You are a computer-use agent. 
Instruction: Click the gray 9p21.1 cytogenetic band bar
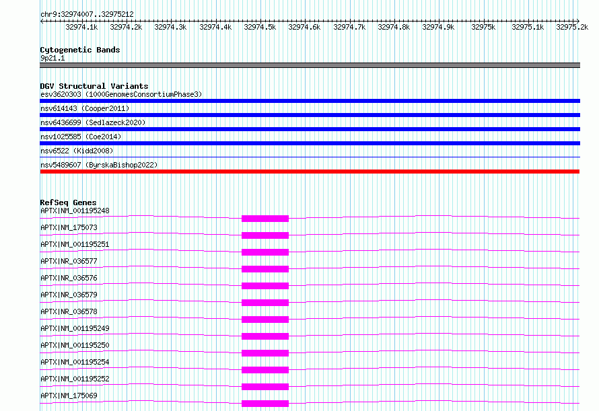coord(310,65)
